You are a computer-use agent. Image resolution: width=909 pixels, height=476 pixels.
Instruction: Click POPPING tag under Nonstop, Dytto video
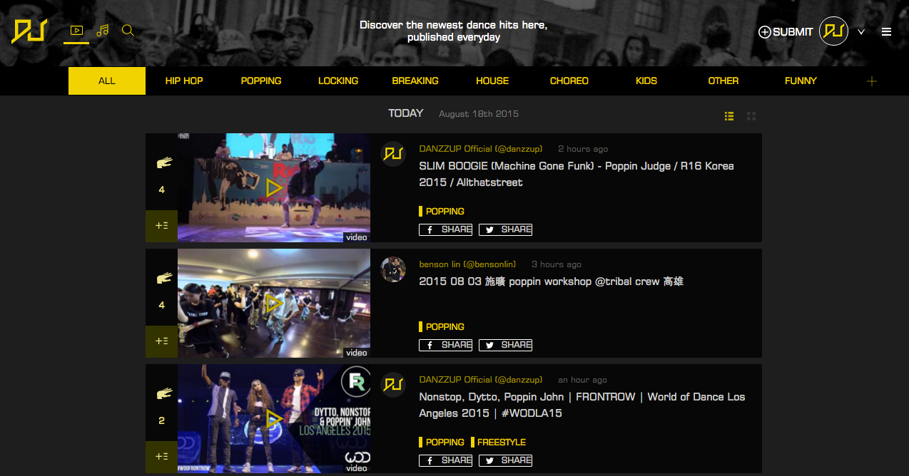(442, 443)
